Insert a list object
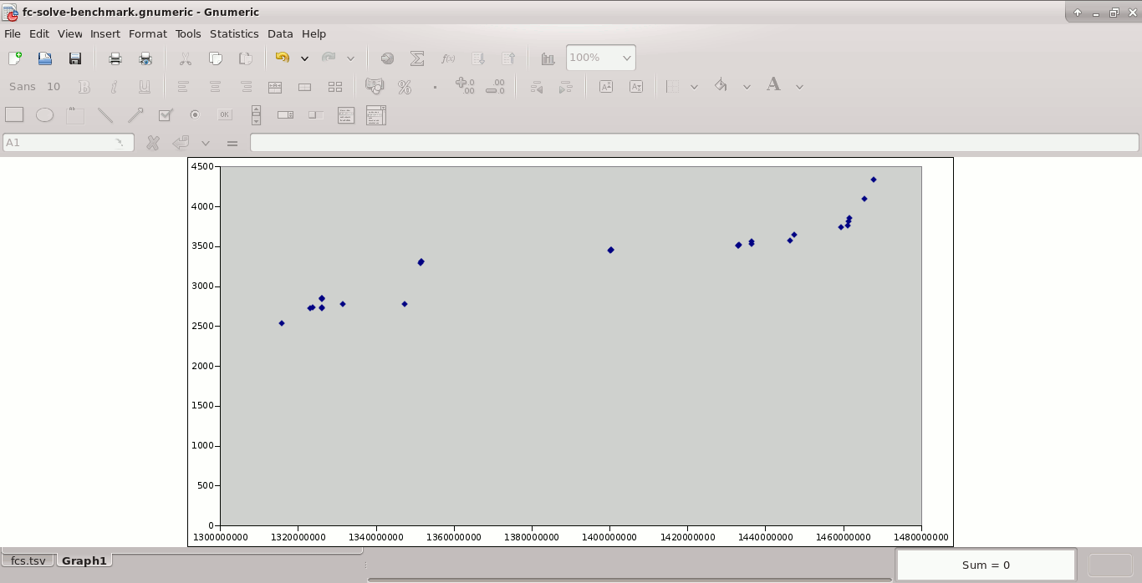1142x583 pixels. (346, 115)
